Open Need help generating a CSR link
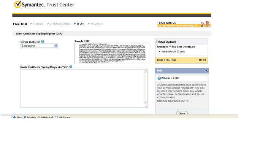 pos(173,101)
